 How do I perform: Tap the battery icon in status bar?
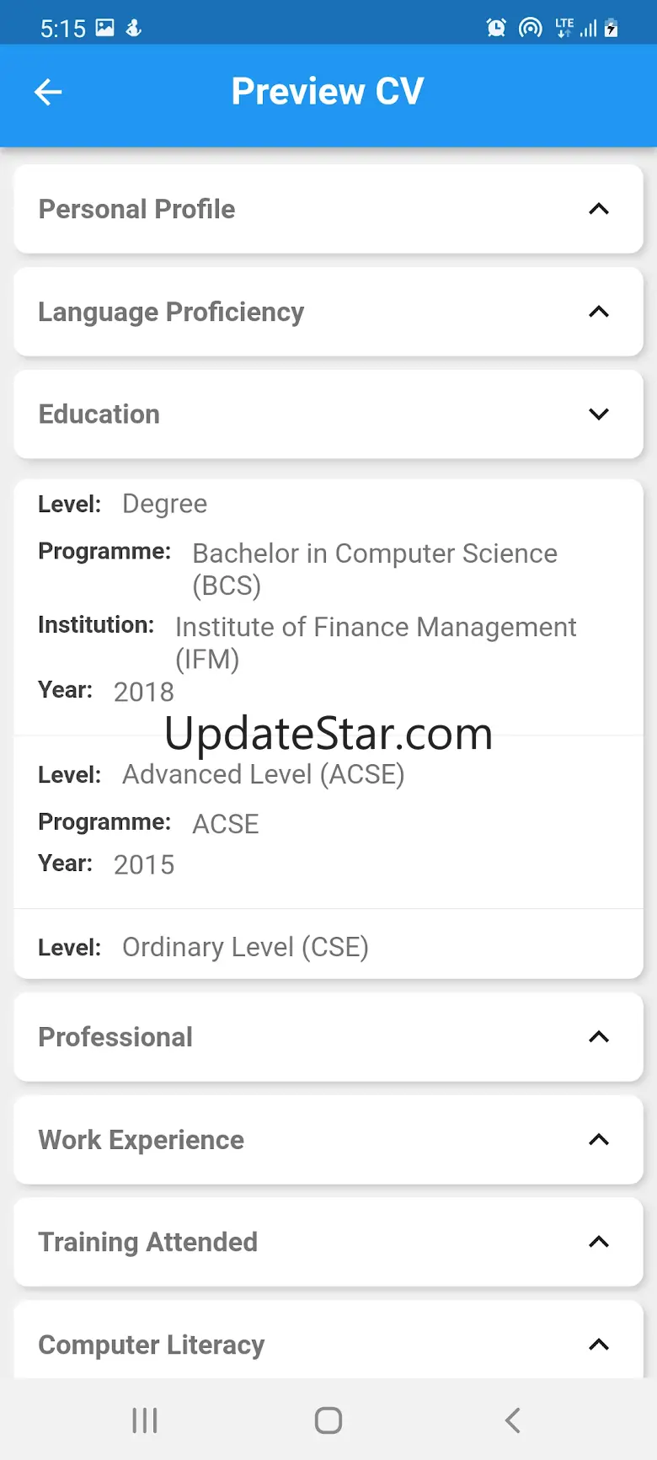612,28
